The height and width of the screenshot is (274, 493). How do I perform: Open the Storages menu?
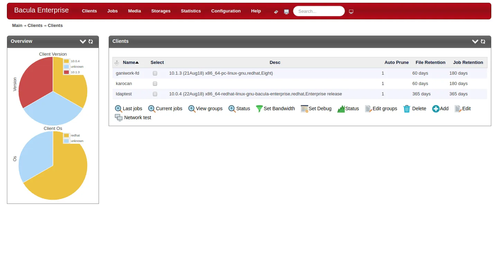pyautogui.click(x=161, y=11)
